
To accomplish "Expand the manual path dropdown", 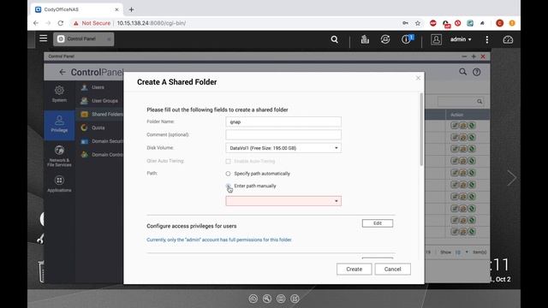I will tap(337, 201).
